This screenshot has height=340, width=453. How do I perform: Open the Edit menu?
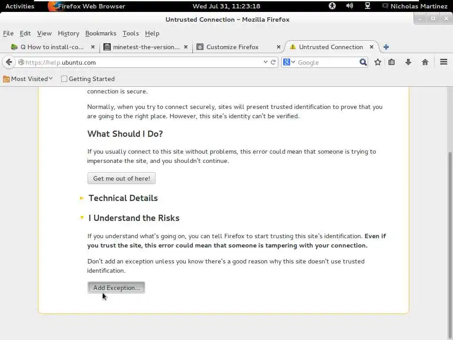25,33
